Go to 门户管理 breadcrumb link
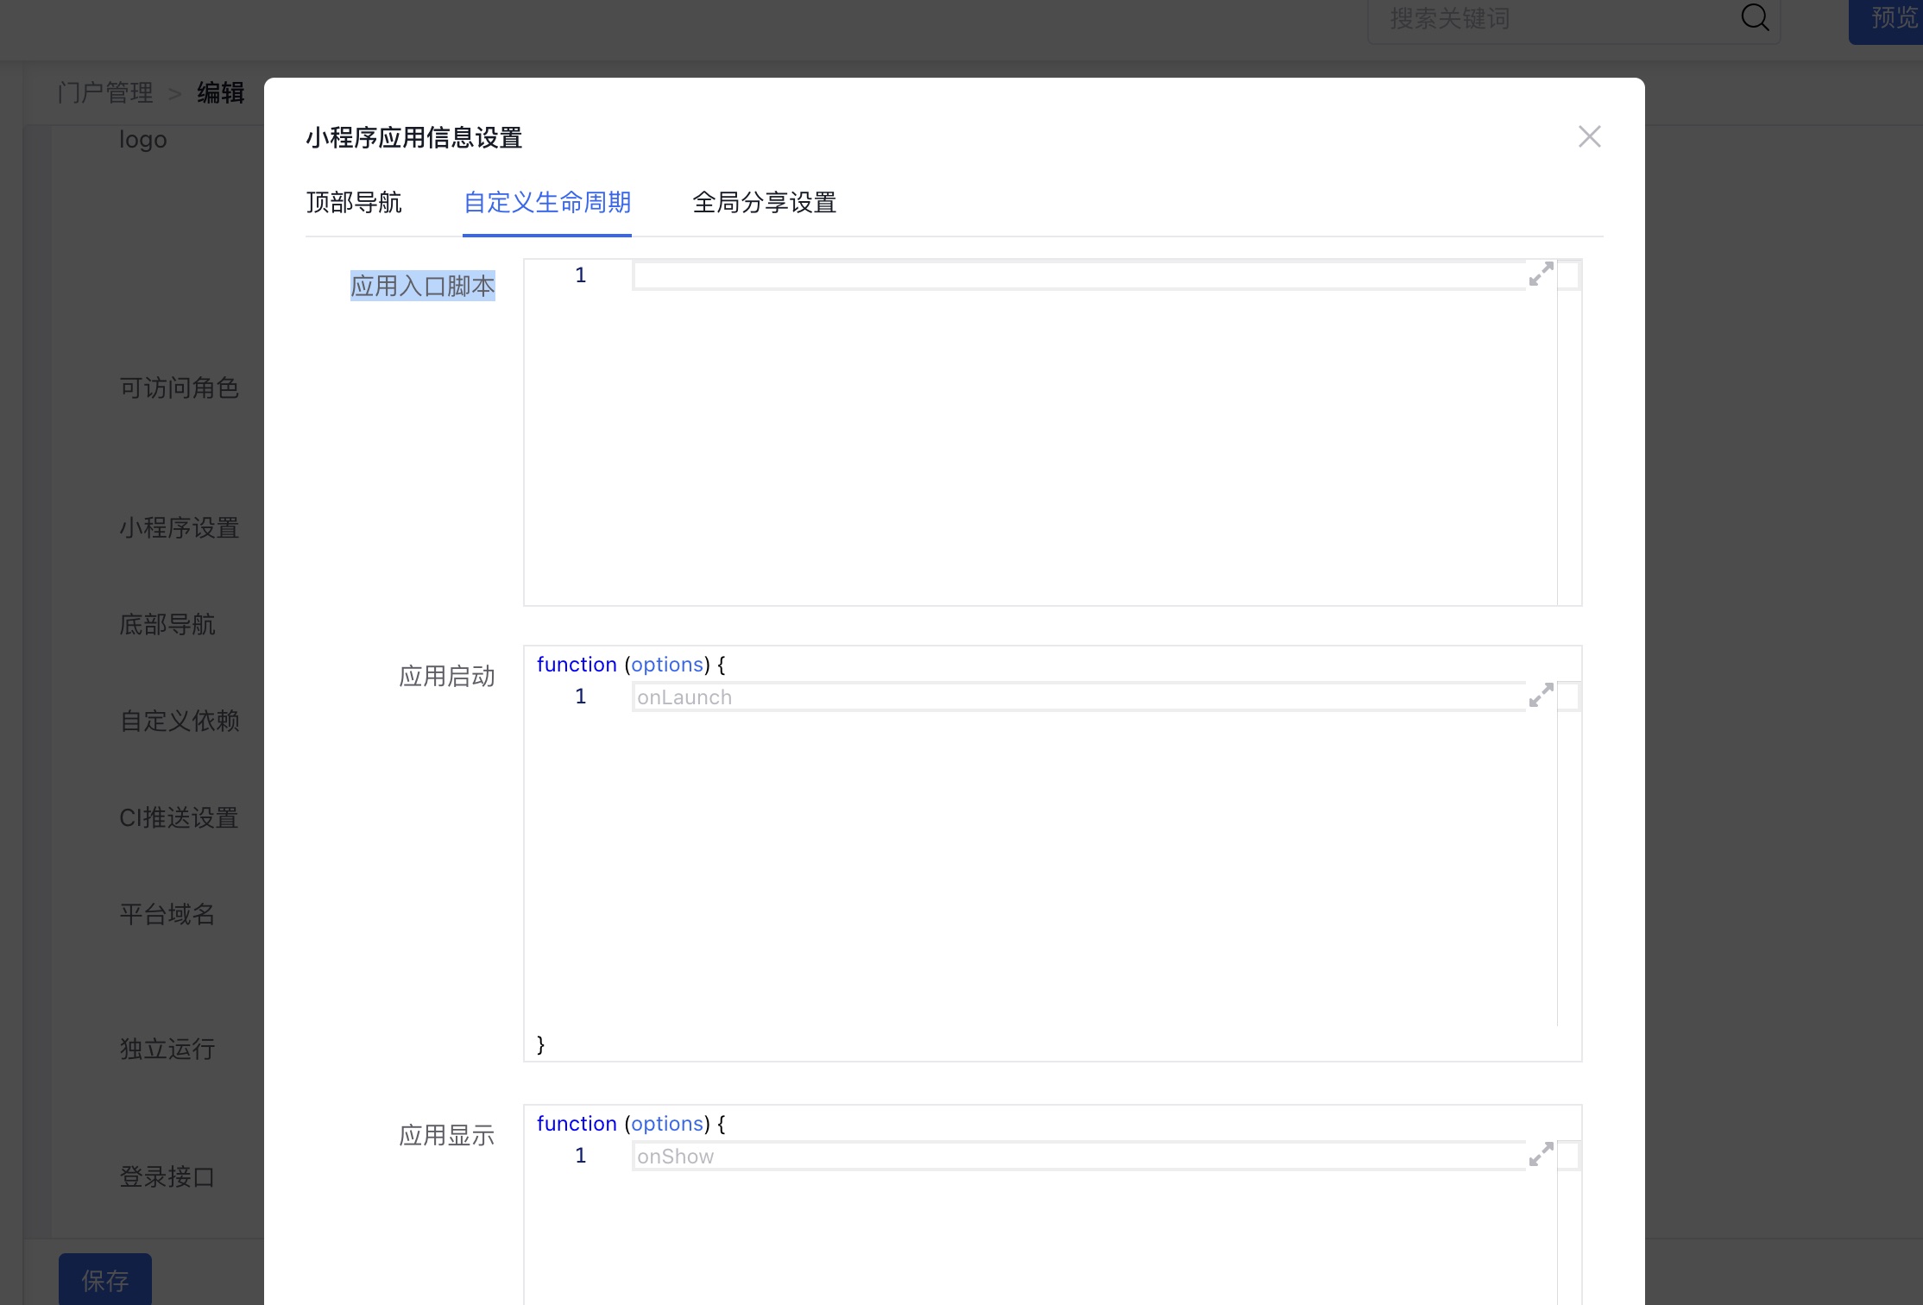The height and width of the screenshot is (1305, 1923). point(105,92)
